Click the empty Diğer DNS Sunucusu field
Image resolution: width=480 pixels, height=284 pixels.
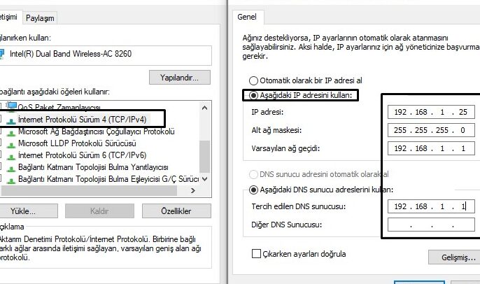pyautogui.click(x=431, y=225)
